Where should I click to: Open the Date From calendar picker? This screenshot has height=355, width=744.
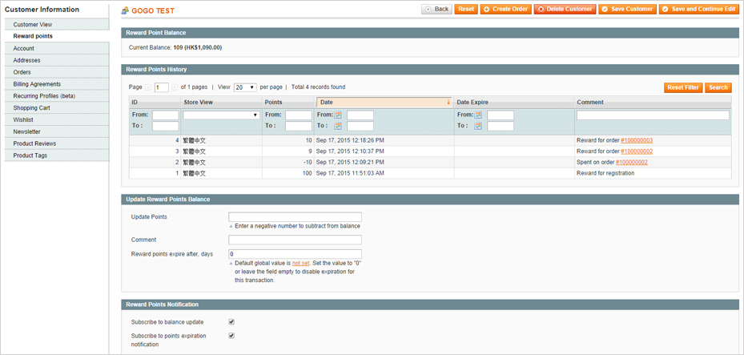point(338,115)
